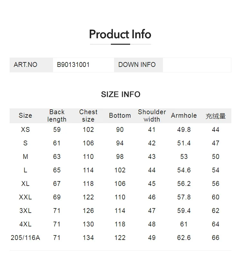Click the 3XL size row label
Screen dimensions: 241x257
(25, 211)
